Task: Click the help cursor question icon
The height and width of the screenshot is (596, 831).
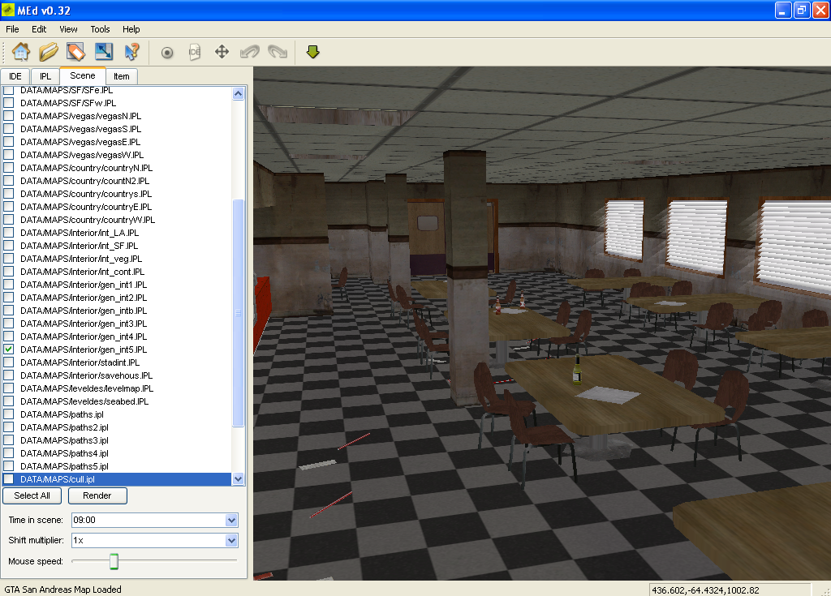Action: click(x=131, y=52)
